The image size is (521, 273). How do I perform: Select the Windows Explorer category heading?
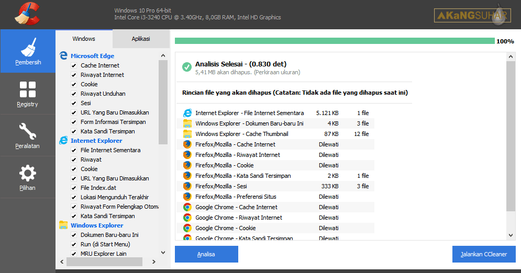(x=97, y=225)
